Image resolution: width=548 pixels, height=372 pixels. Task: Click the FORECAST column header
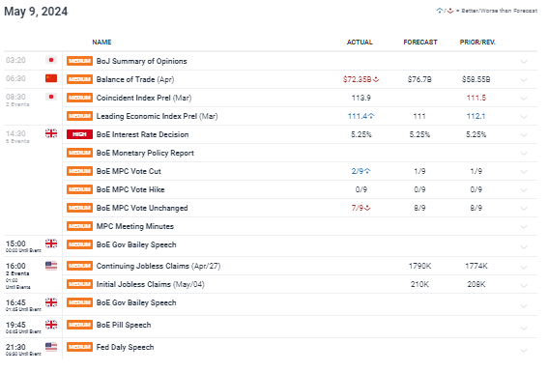(420, 43)
